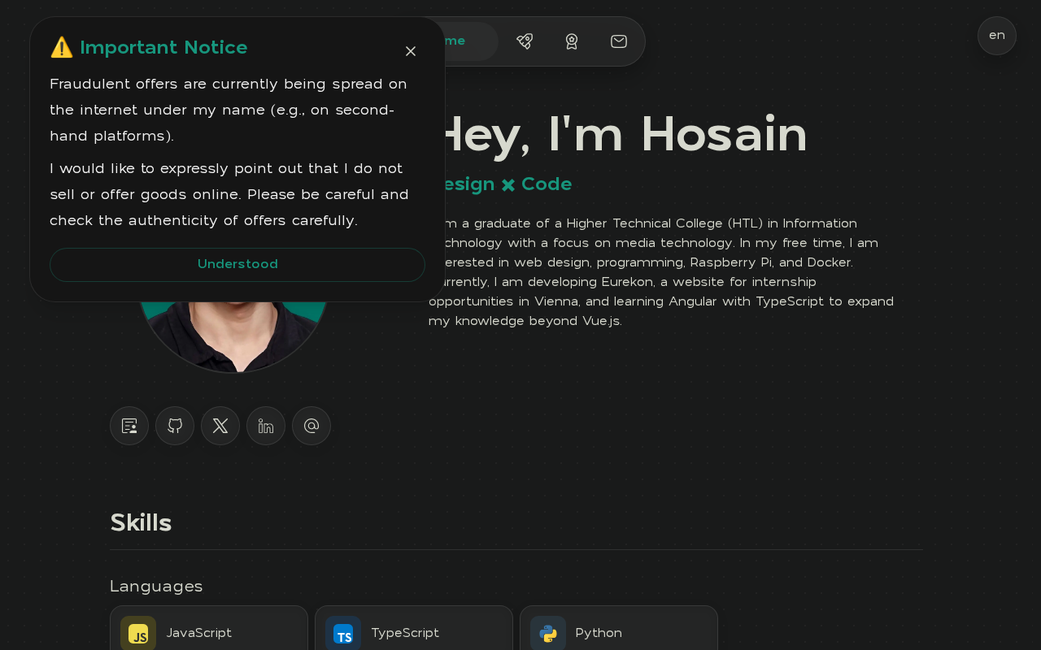Open the LinkedIn social icon

266,426
